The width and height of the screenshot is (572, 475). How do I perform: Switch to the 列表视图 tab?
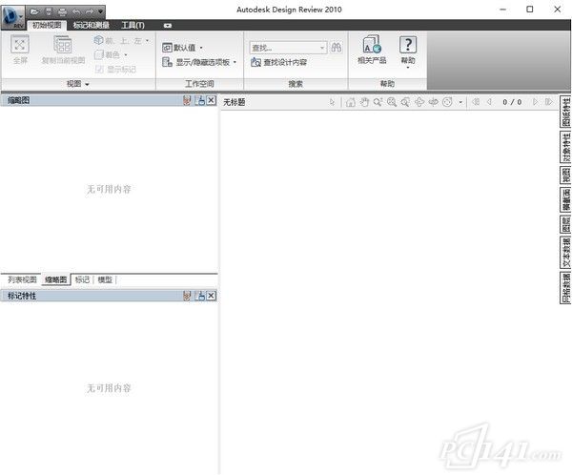pyautogui.click(x=22, y=279)
